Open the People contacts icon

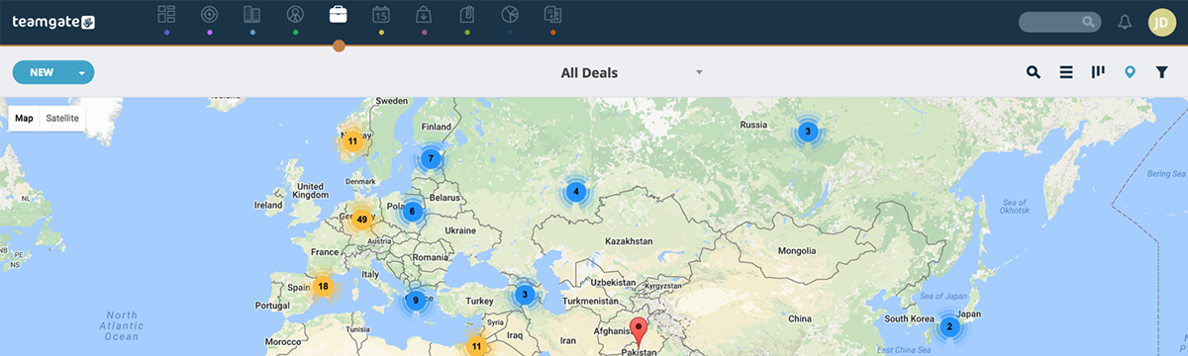tap(295, 14)
